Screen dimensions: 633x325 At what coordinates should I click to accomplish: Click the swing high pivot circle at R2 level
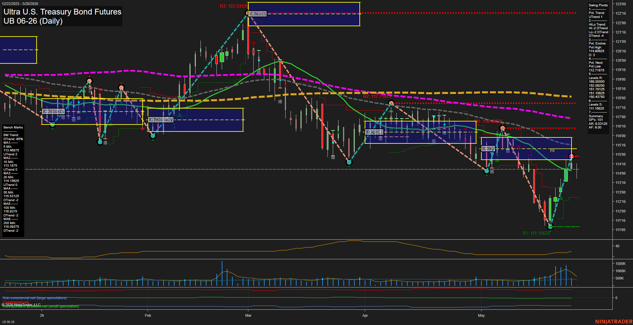coord(392,103)
